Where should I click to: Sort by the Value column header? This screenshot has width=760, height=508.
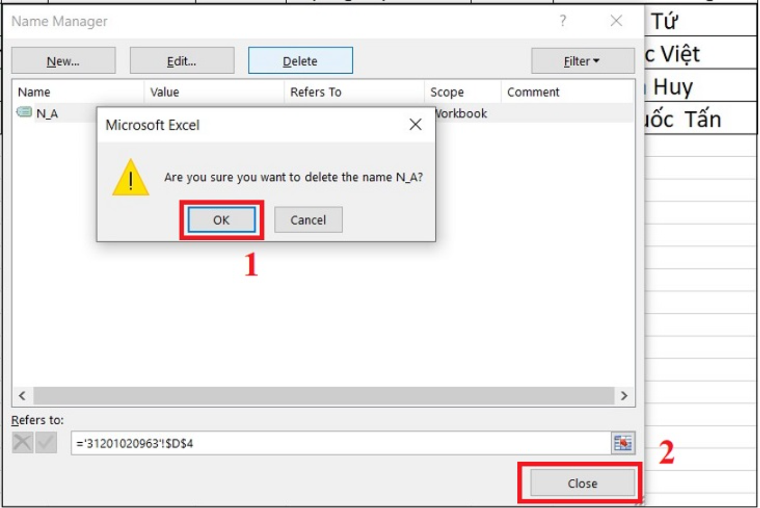point(214,92)
